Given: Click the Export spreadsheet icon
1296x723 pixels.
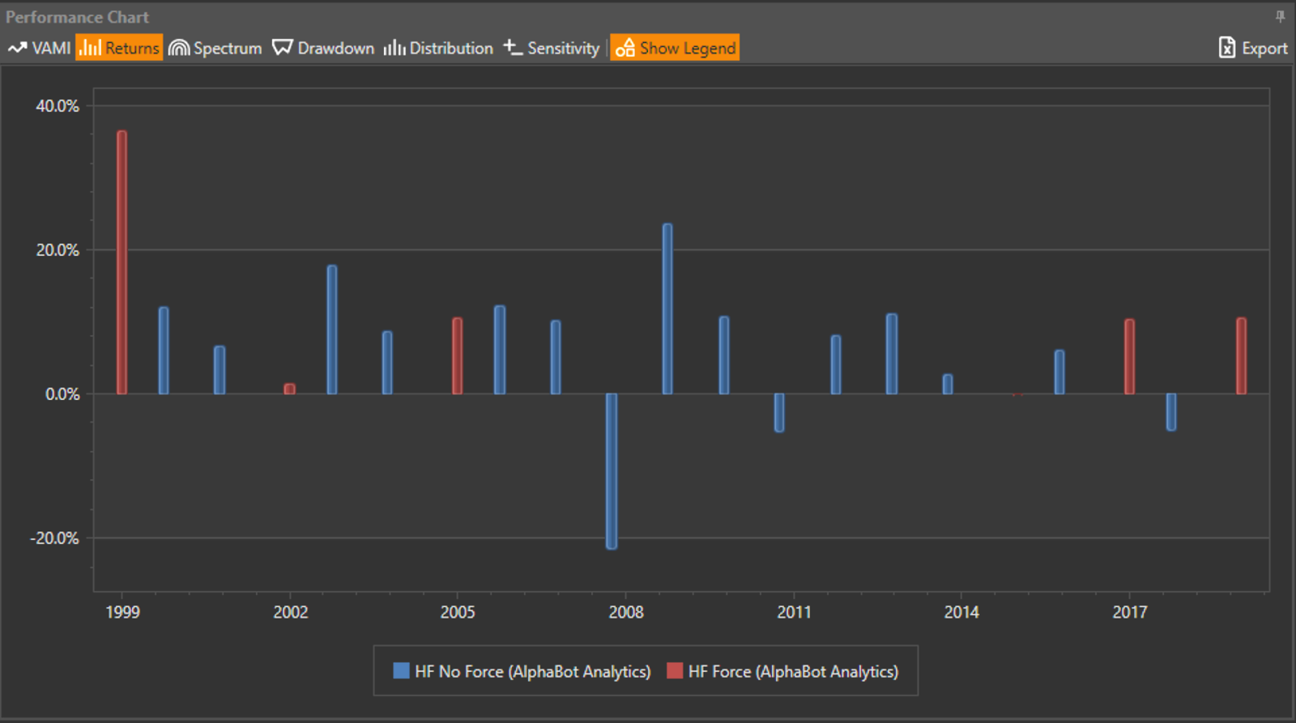Looking at the screenshot, I should (x=1227, y=48).
